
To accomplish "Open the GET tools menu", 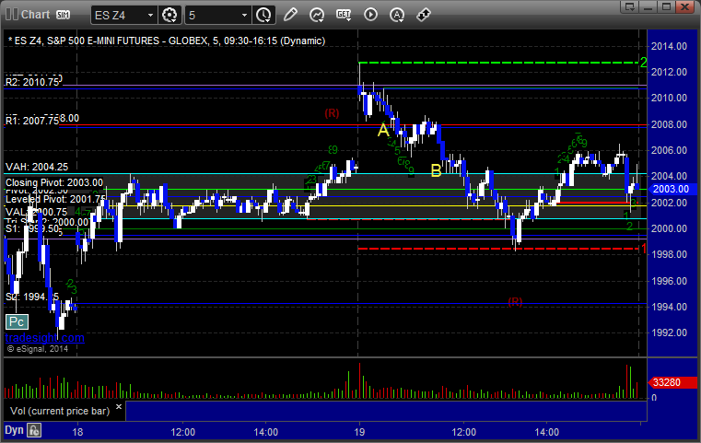I will [344, 15].
